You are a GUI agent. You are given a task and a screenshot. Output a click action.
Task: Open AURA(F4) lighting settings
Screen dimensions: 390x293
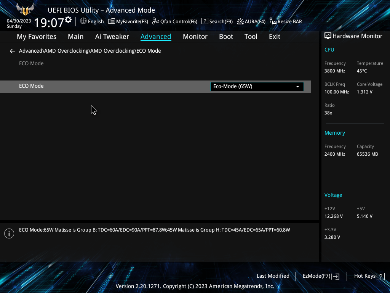pos(255,22)
